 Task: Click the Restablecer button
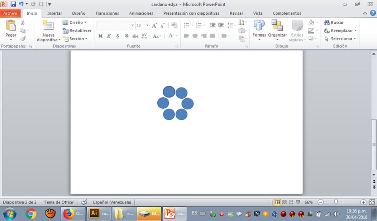point(77,30)
